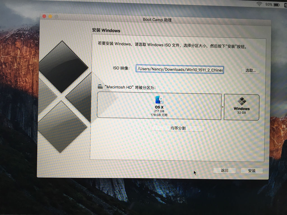Click the Boot Camp 助理 window title
Viewport: 287px width, 215px height.
pyautogui.click(x=157, y=20)
